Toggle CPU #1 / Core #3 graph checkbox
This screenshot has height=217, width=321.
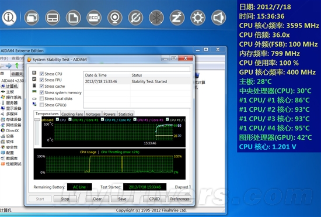pos(135,119)
